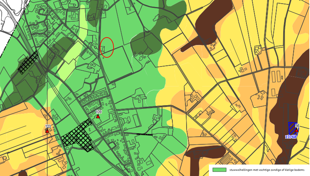Click the red triangle marker labeled 56

tap(296, 130)
